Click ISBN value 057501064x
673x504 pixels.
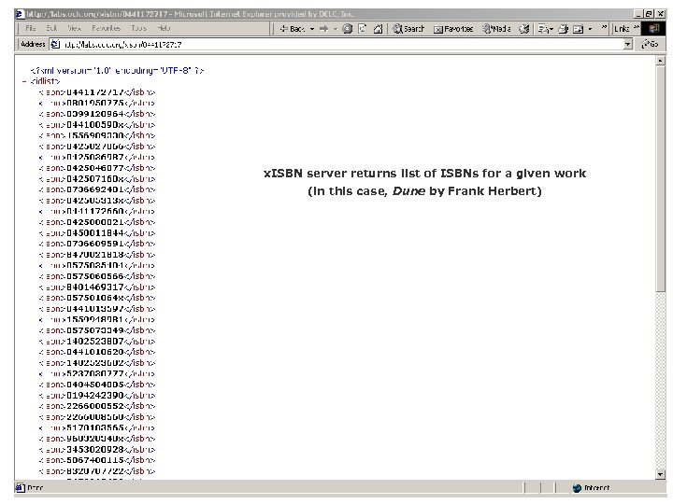point(94,298)
